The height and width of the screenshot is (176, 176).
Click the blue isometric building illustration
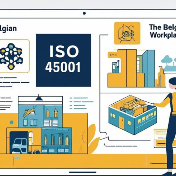point(133,115)
